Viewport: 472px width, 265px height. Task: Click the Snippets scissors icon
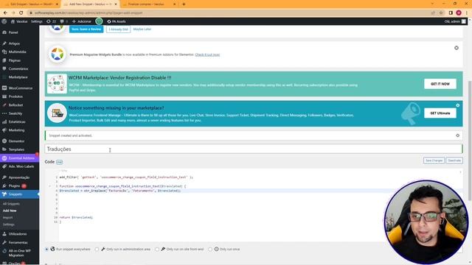(4, 194)
